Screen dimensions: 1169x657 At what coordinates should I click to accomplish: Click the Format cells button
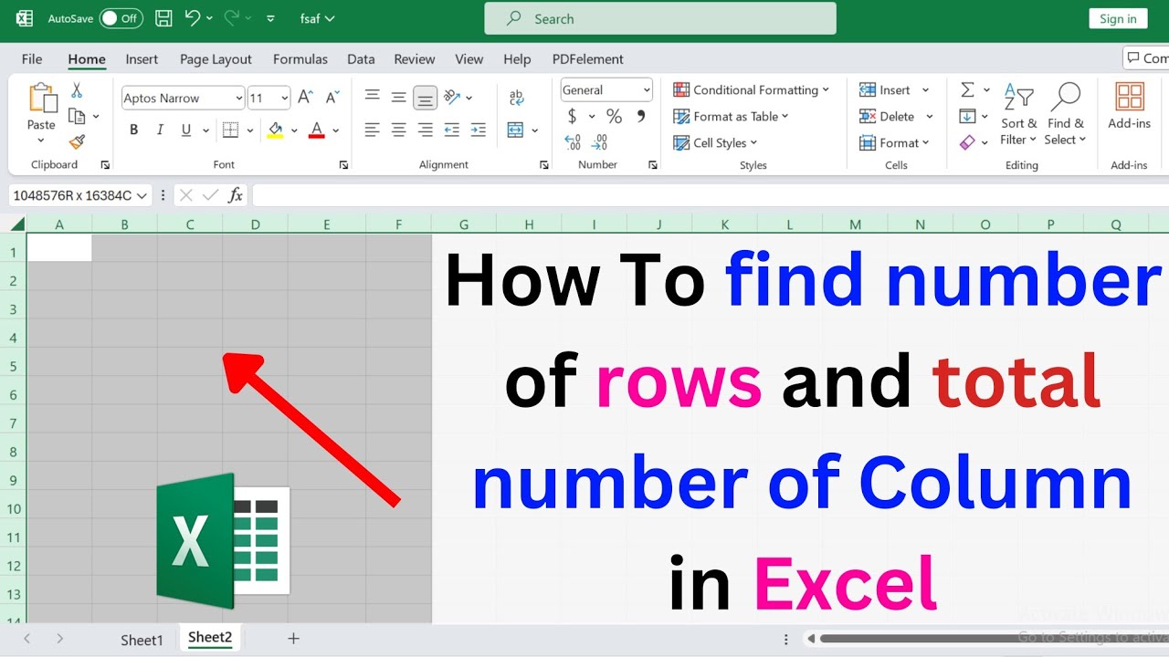click(x=894, y=142)
